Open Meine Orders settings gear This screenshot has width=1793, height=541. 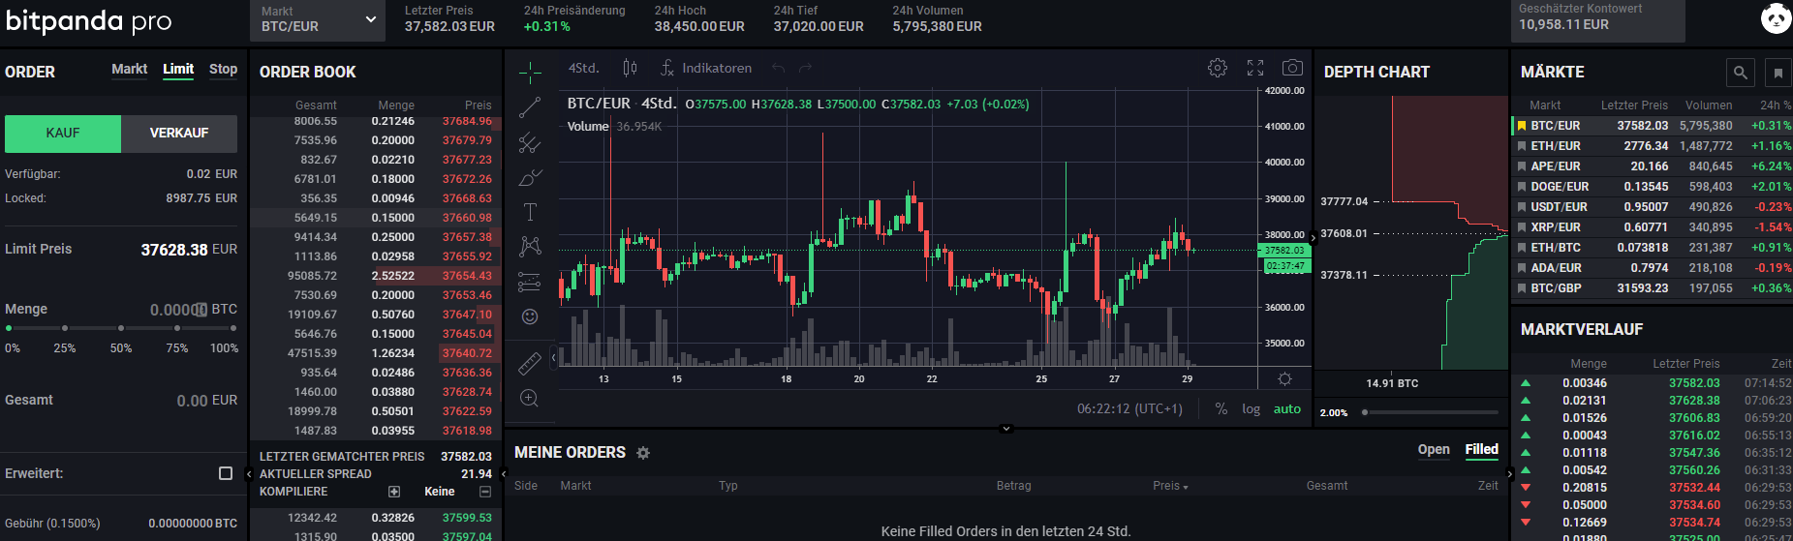[x=643, y=453]
